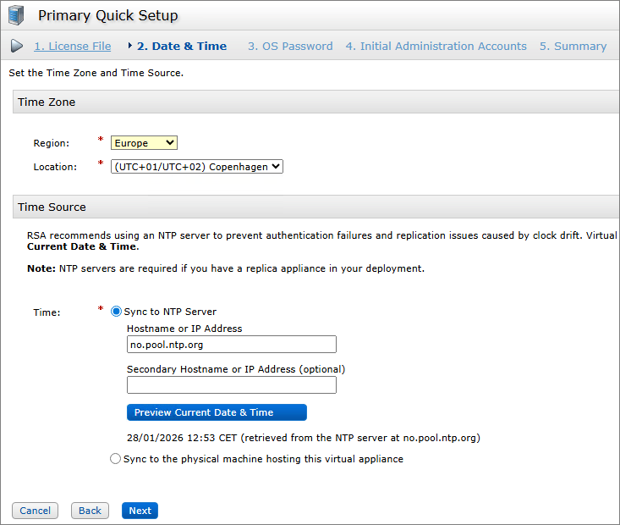
Task: Select Sync to the physical machine option
Action: tap(115, 458)
